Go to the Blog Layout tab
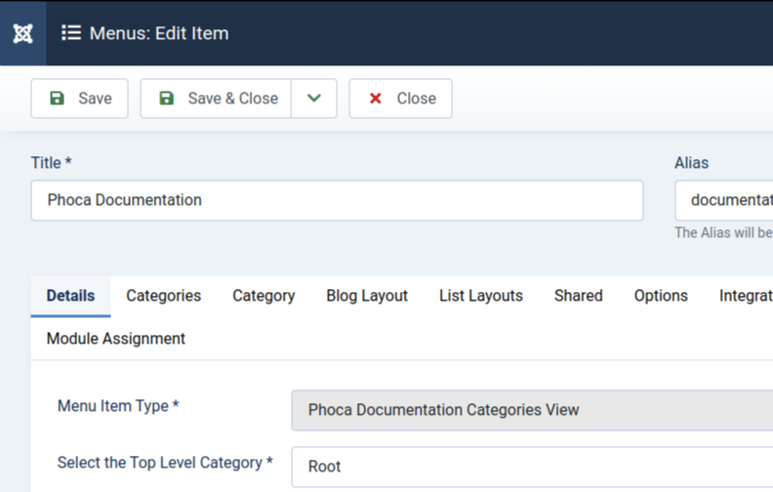This screenshot has width=773, height=492. tap(367, 296)
